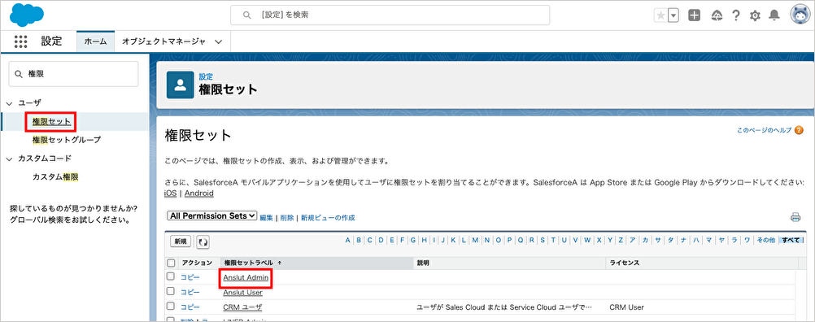Select 権限セットグループ in the sidebar
The height and width of the screenshot is (322, 815).
click(x=67, y=140)
